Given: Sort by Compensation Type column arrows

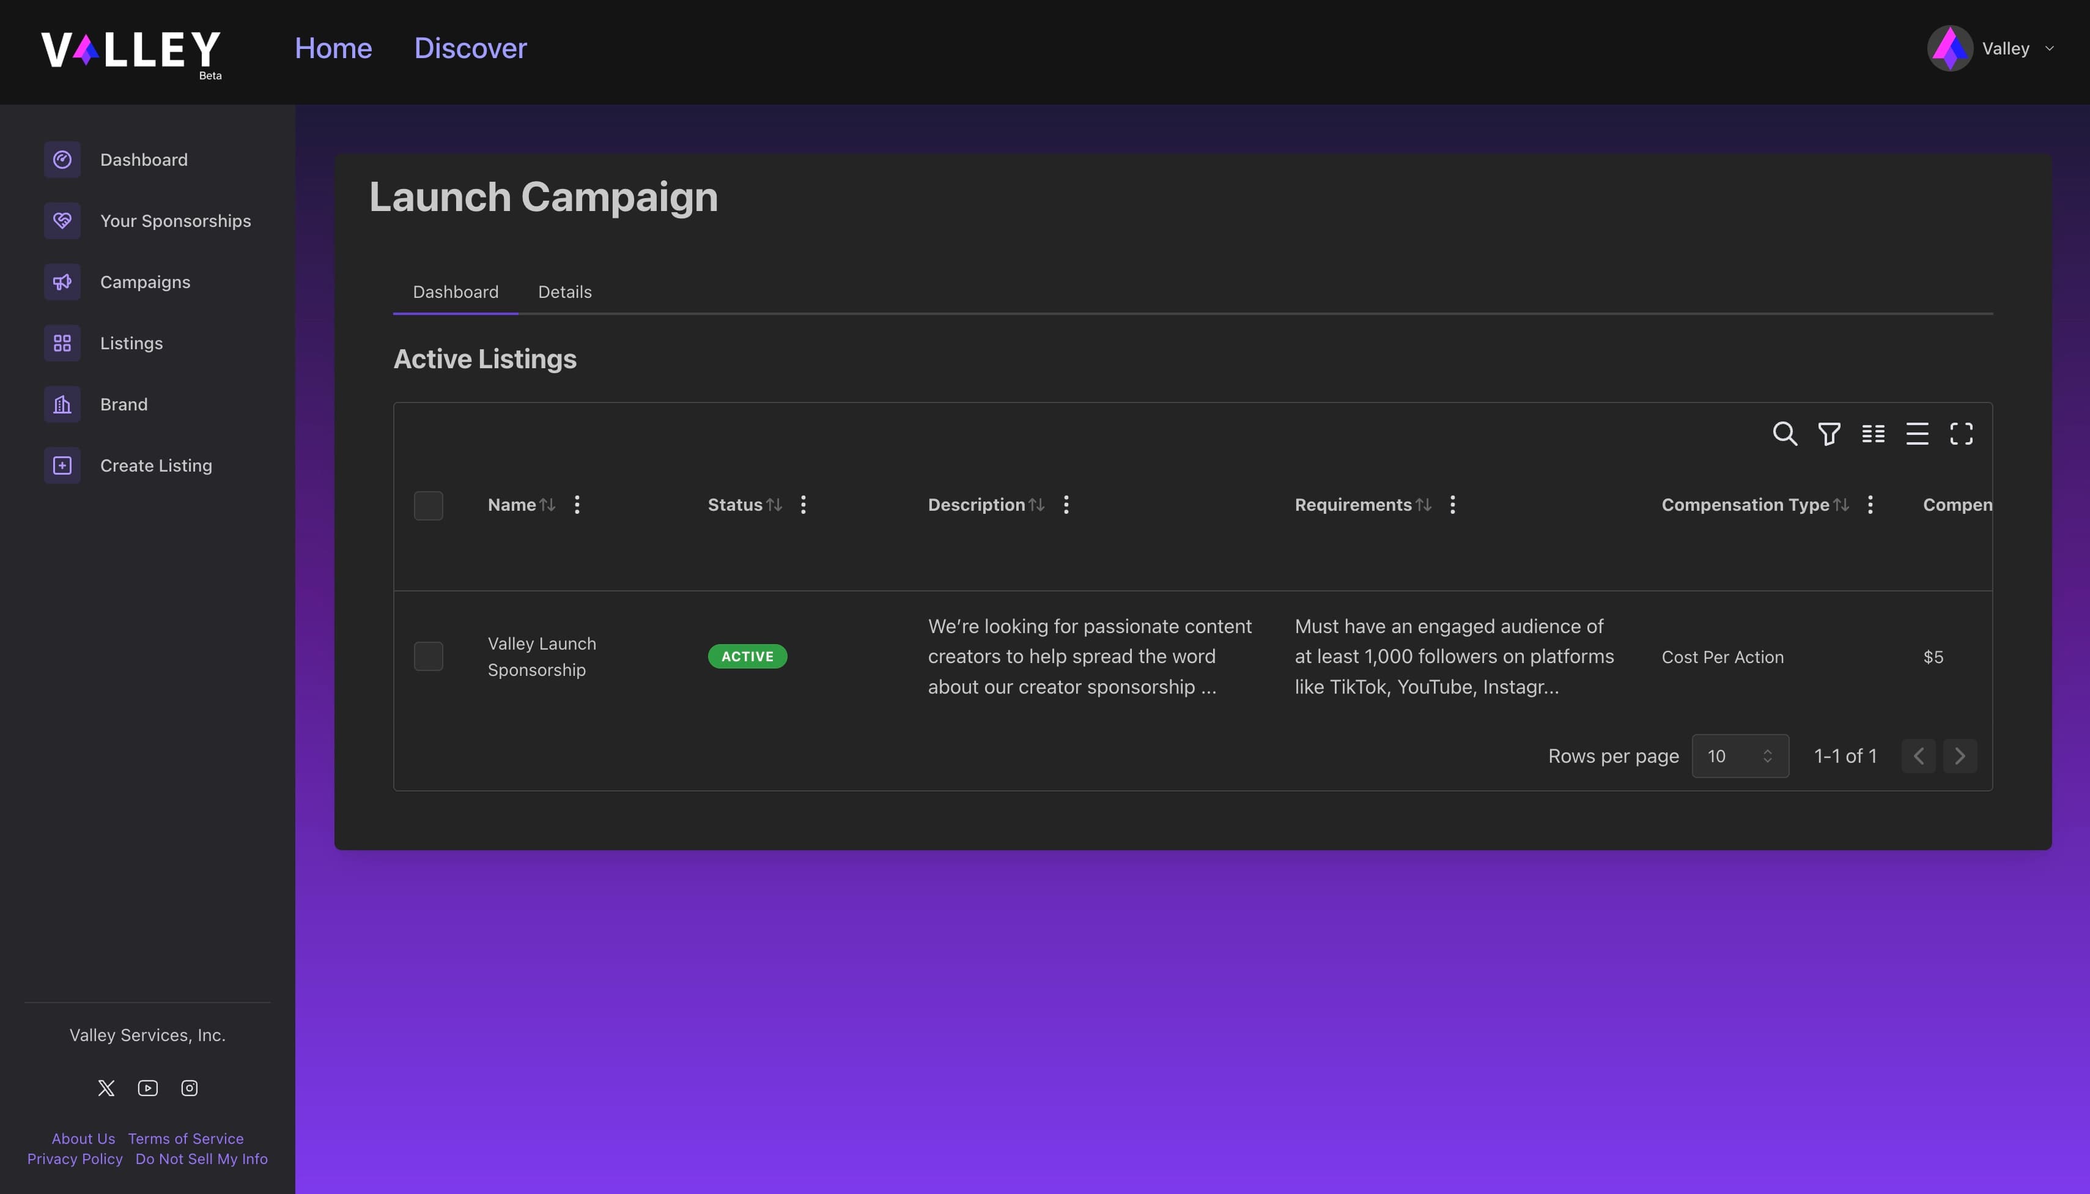Looking at the screenshot, I should [x=1842, y=505].
